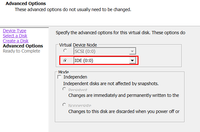Click the Advanced Options step in sidebar

(23, 46)
